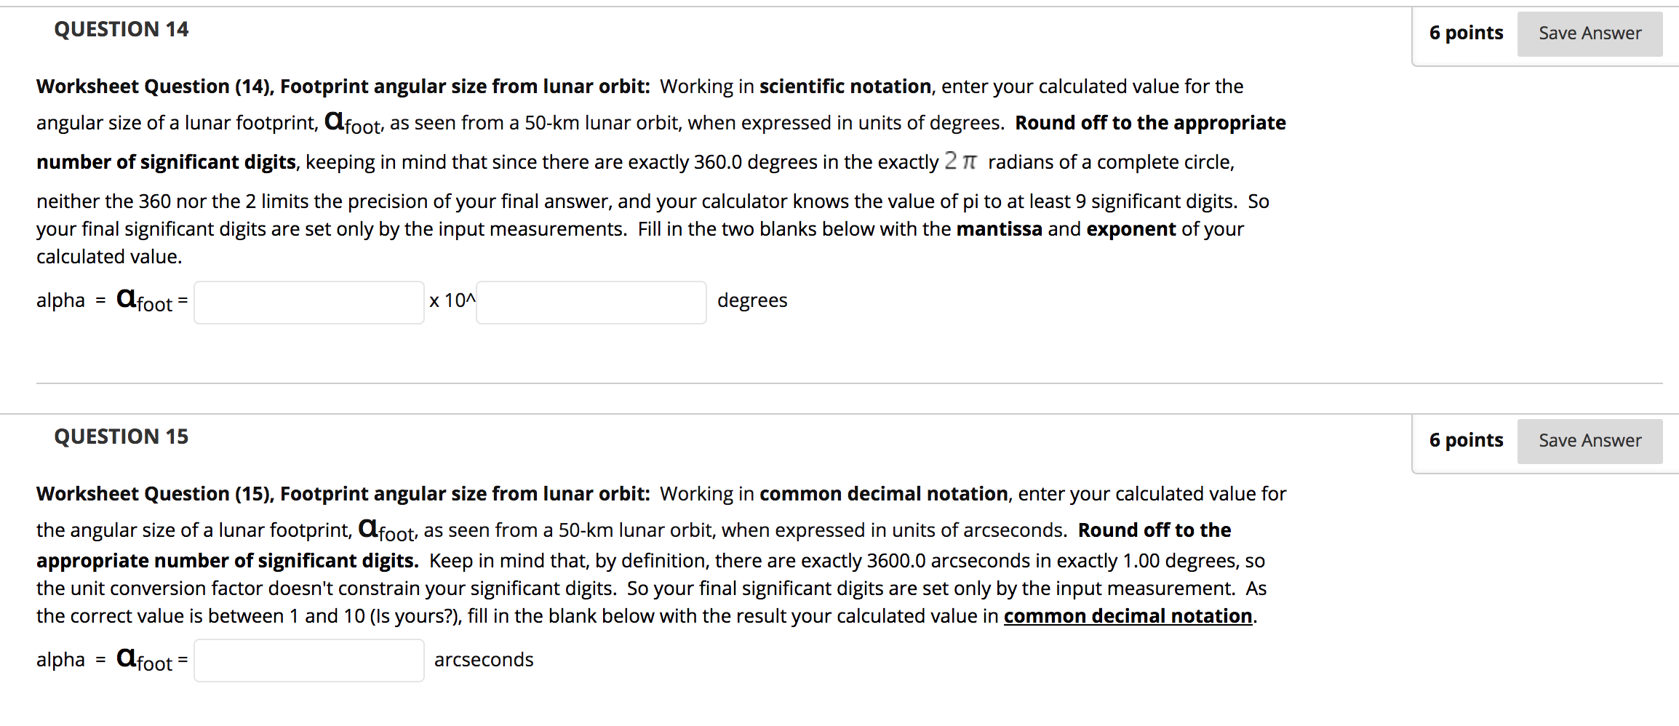Click the alpha-foot symbol beside arcseconds field

click(x=145, y=659)
